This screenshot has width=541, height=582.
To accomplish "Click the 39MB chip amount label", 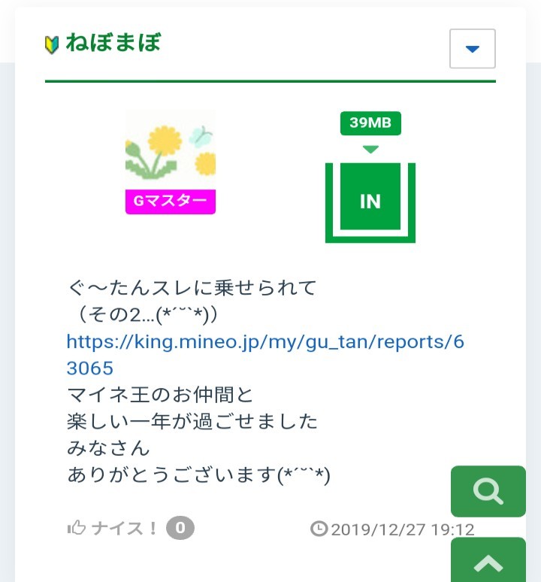I will (x=370, y=123).
